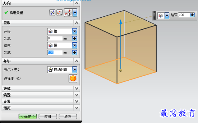This screenshot has width=198, height=123.
Task: Expand the 偏置 section
Action: tap(76, 95)
